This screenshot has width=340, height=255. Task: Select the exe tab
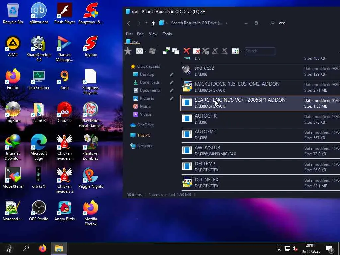click(x=132, y=42)
